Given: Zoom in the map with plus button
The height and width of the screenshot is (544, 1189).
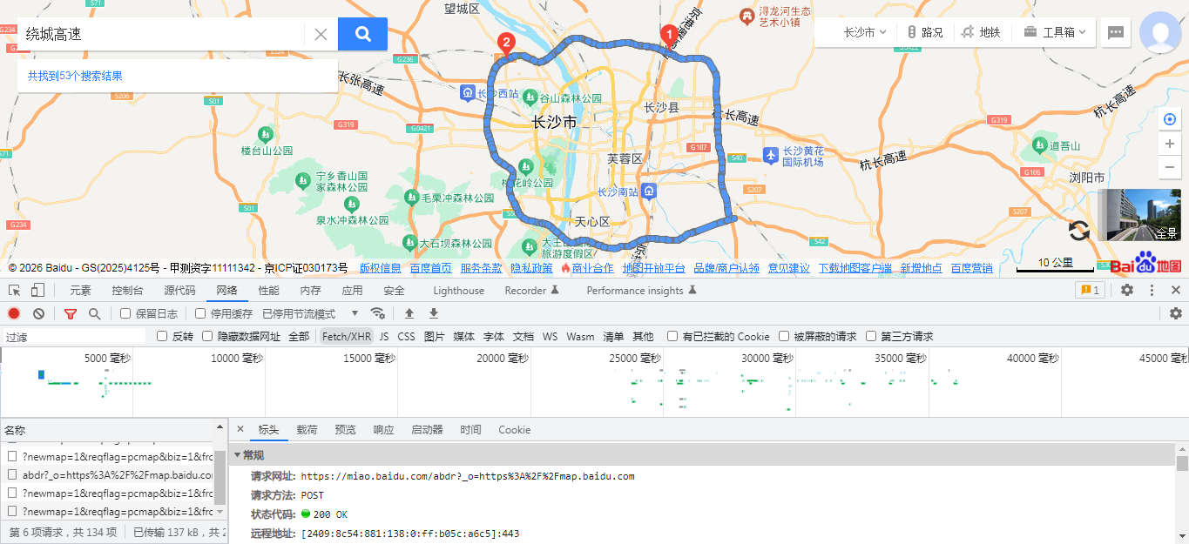Looking at the screenshot, I should click(1170, 144).
